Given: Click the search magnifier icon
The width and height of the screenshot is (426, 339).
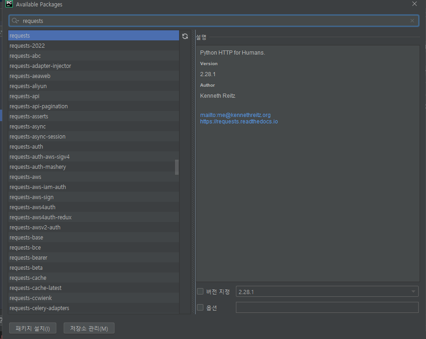Looking at the screenshot, I should (15, 21).
